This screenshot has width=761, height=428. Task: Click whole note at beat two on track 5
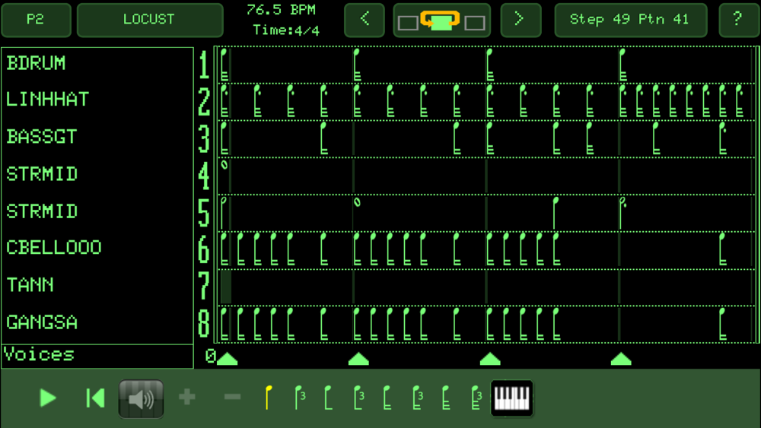[x=357, y=202]
